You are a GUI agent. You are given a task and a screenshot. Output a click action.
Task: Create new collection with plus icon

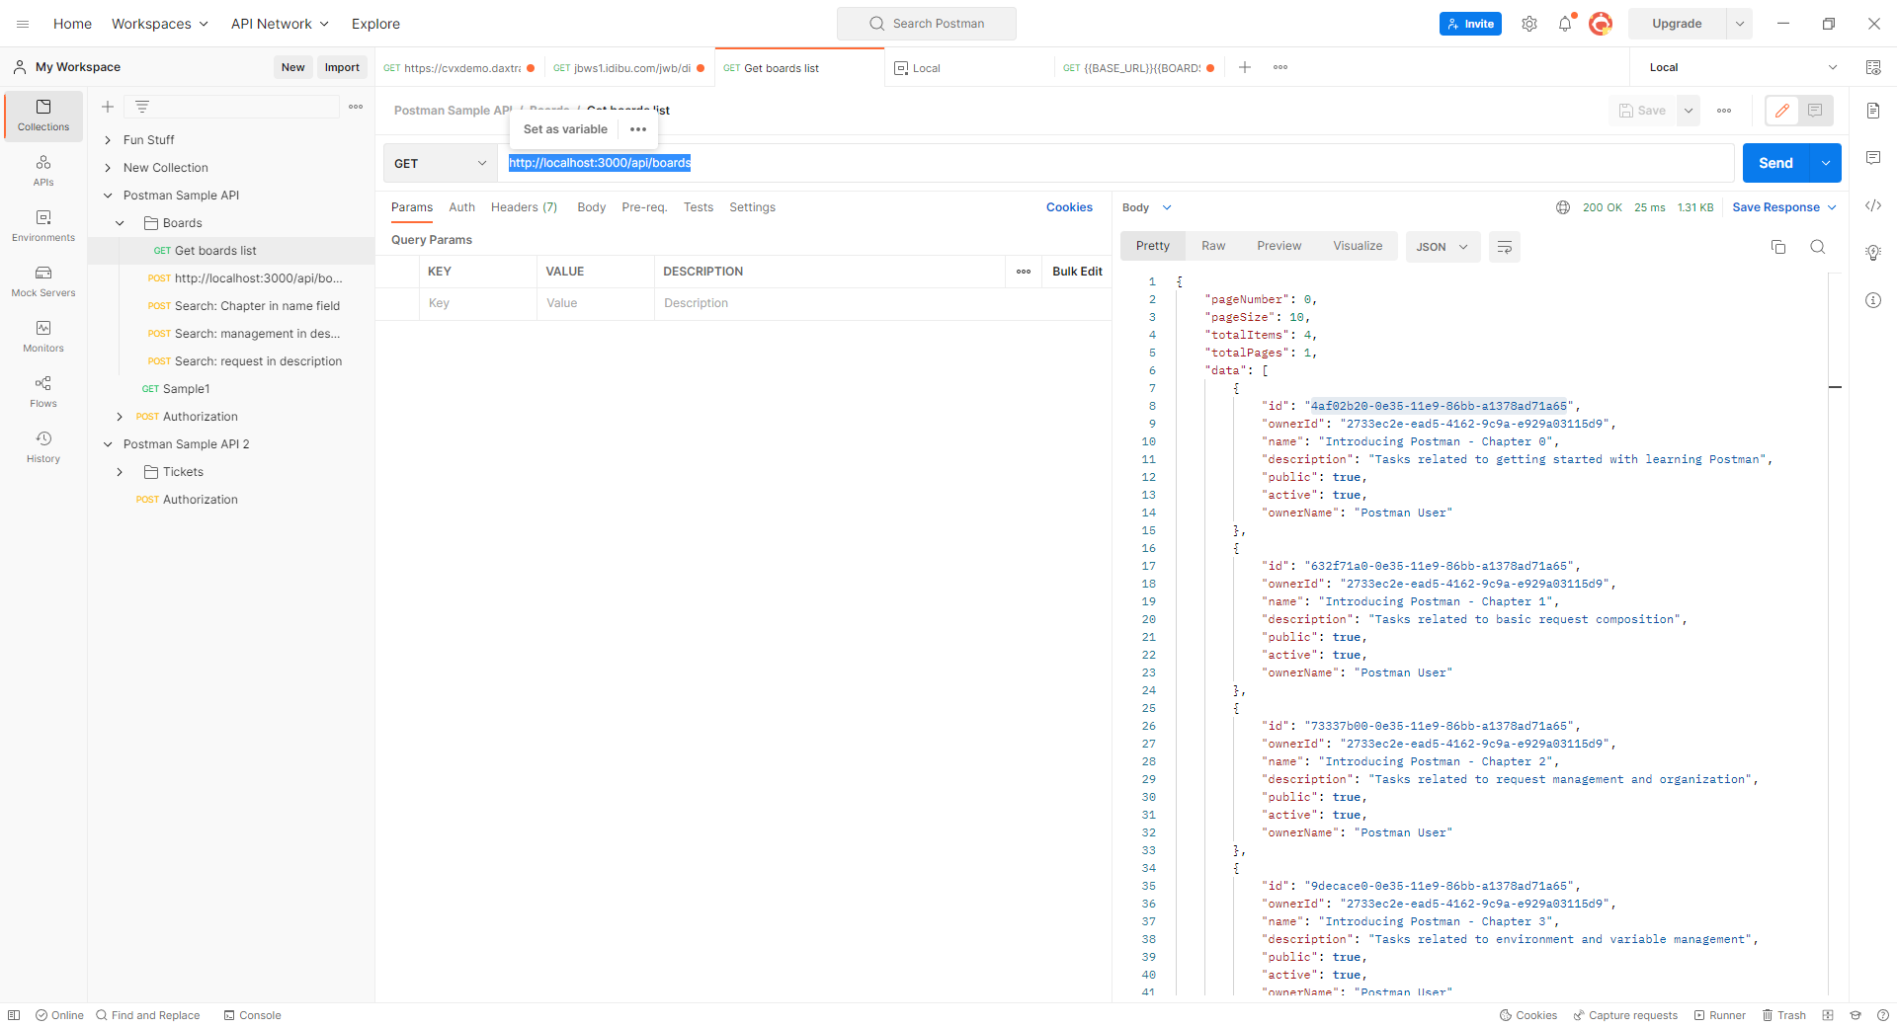pyautogui.click(x=108, y=107)
